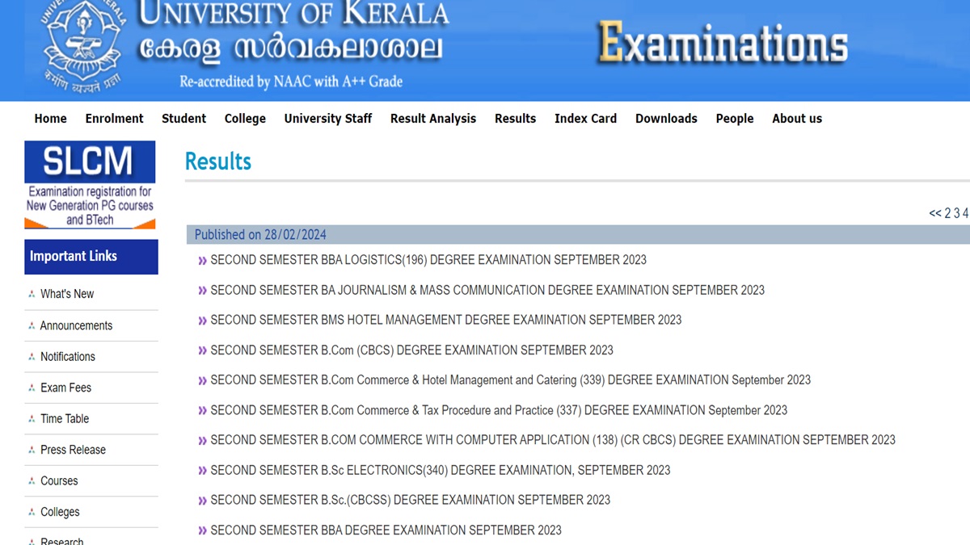Click arrow icon before B.Sc Electronics(340) result
970x545 pixels.
(x=203, y=471)
